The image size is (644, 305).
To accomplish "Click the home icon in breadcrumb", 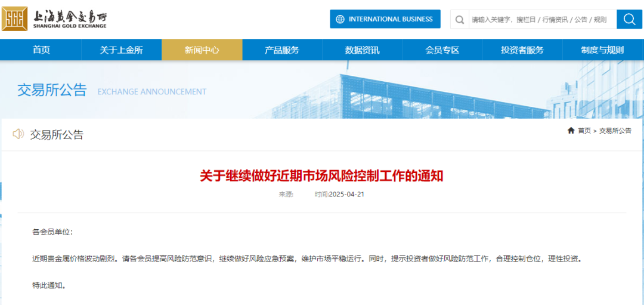I will point(571,130).
